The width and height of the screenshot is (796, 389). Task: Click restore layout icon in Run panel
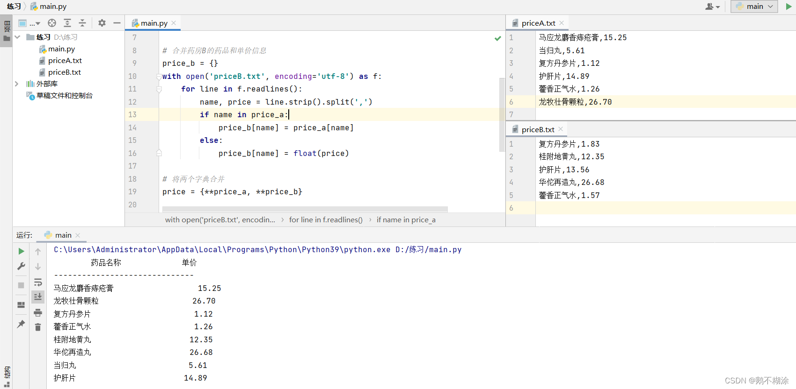pos(21,305)
